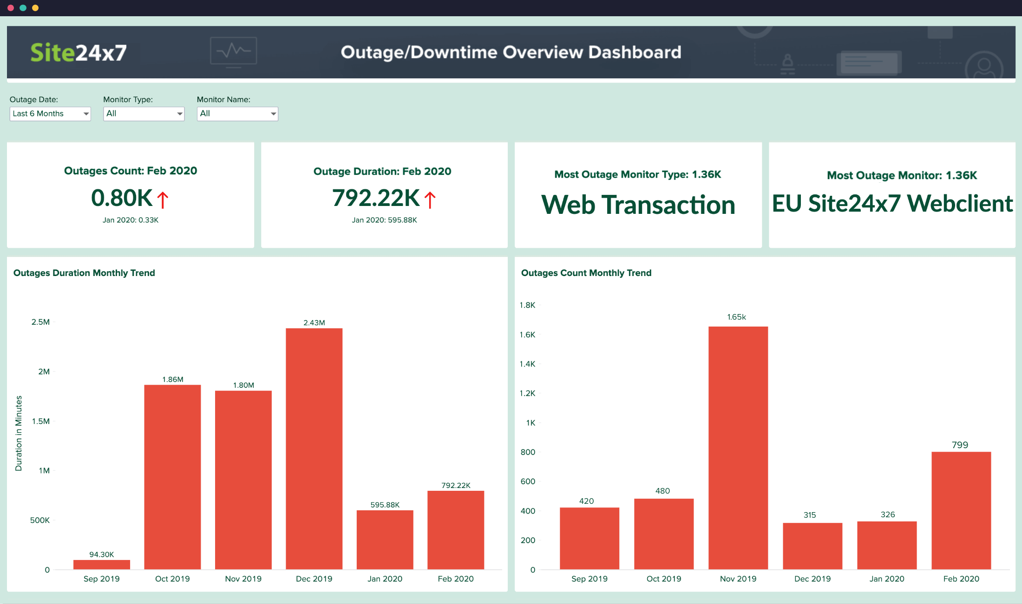Click the red arrow beside 0.80K
Viewport: 1022px width, 604px height.
click(x=163, y=200)
